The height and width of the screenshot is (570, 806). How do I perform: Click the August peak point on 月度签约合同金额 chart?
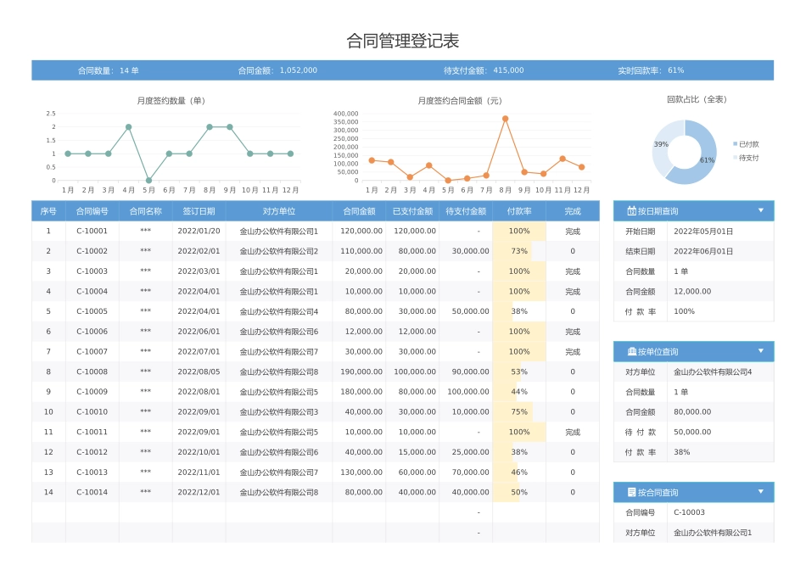point(507,120)
